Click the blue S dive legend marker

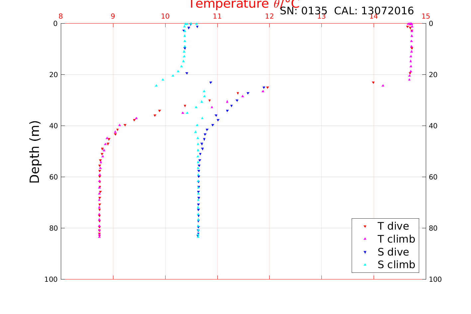click(365, 252)
